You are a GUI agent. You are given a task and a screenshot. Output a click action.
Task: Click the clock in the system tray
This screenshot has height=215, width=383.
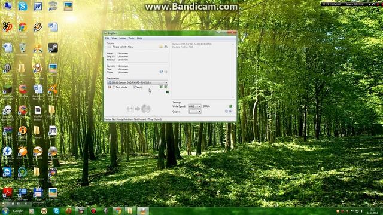(372, 211)
